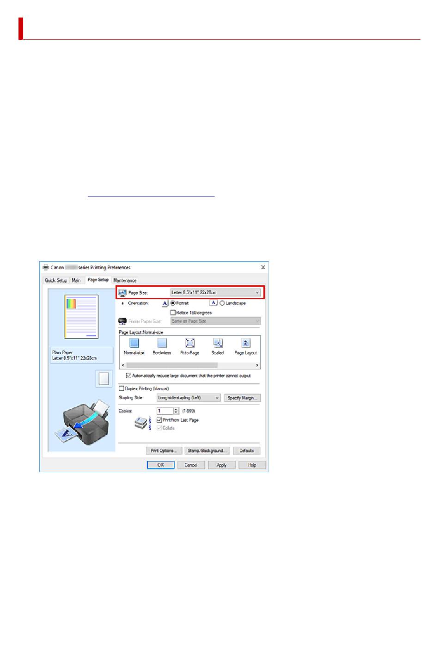Viewport: 439px width, 646px height.
Task: Click the layout list left scroll arrow
Action: (123, 365)
